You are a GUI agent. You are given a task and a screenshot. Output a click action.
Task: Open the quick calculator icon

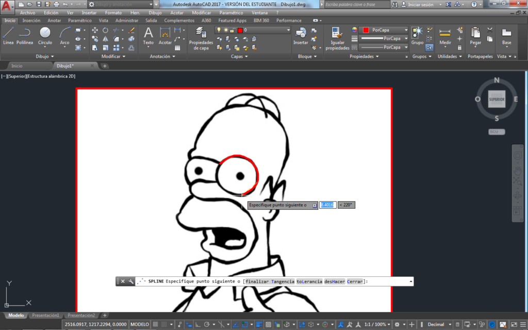(459, 48)
